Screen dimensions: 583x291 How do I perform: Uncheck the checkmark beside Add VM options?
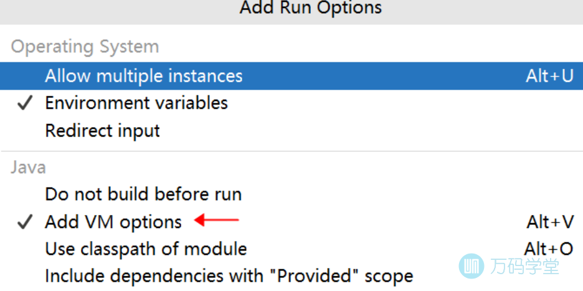click(24, 222)
